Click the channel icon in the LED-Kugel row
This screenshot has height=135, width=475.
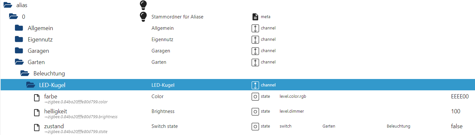(255, 85)
